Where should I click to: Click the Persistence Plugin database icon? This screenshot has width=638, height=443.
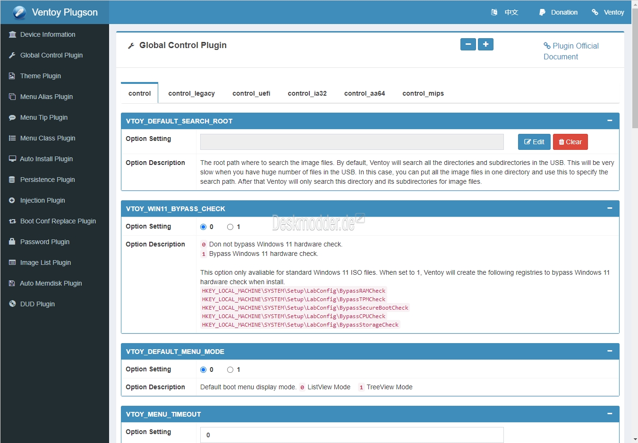(12, 180)
